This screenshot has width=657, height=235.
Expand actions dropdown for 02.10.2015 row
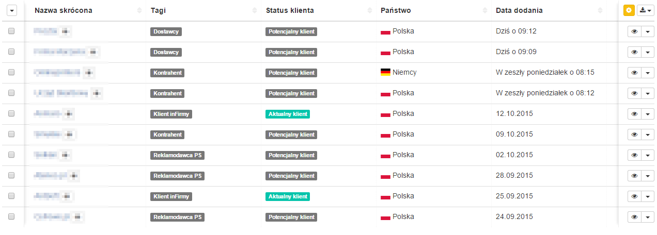click(x=648, y=155)
